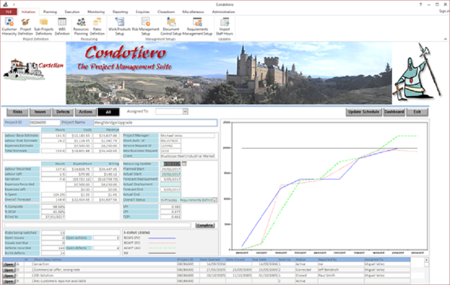Click the Complete button
450x285 pixels.
pyautogui.click(x=205, y=225)
